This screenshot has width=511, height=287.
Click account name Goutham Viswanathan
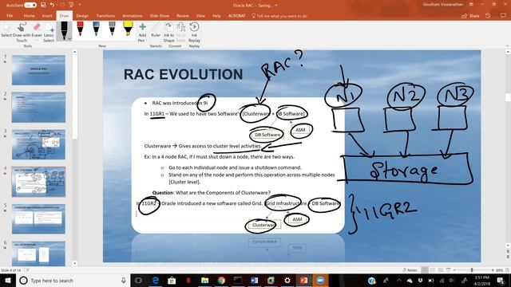442,5
